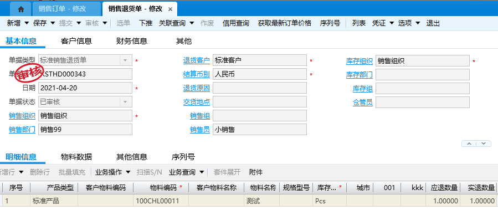Click the 库存组 link label
Screen dimensions: 498x210
363,89
